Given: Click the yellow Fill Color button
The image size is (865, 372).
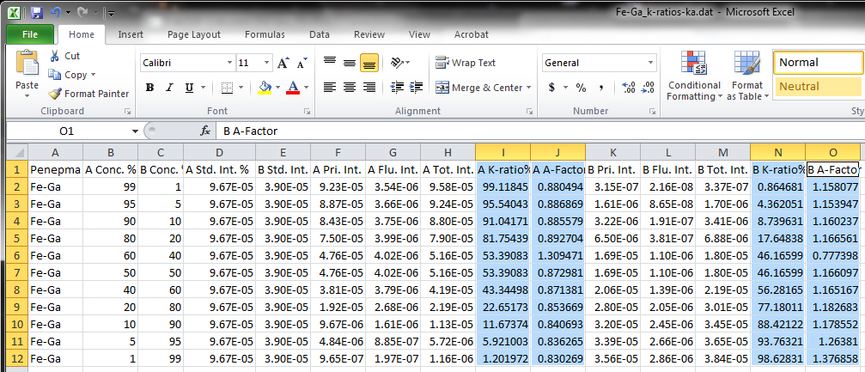Looking at the screenshot, I should point(265,88).
